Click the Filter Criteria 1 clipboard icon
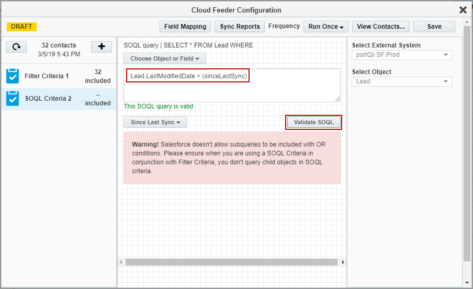This screenshot has height=289, width=473. point(13,76)
